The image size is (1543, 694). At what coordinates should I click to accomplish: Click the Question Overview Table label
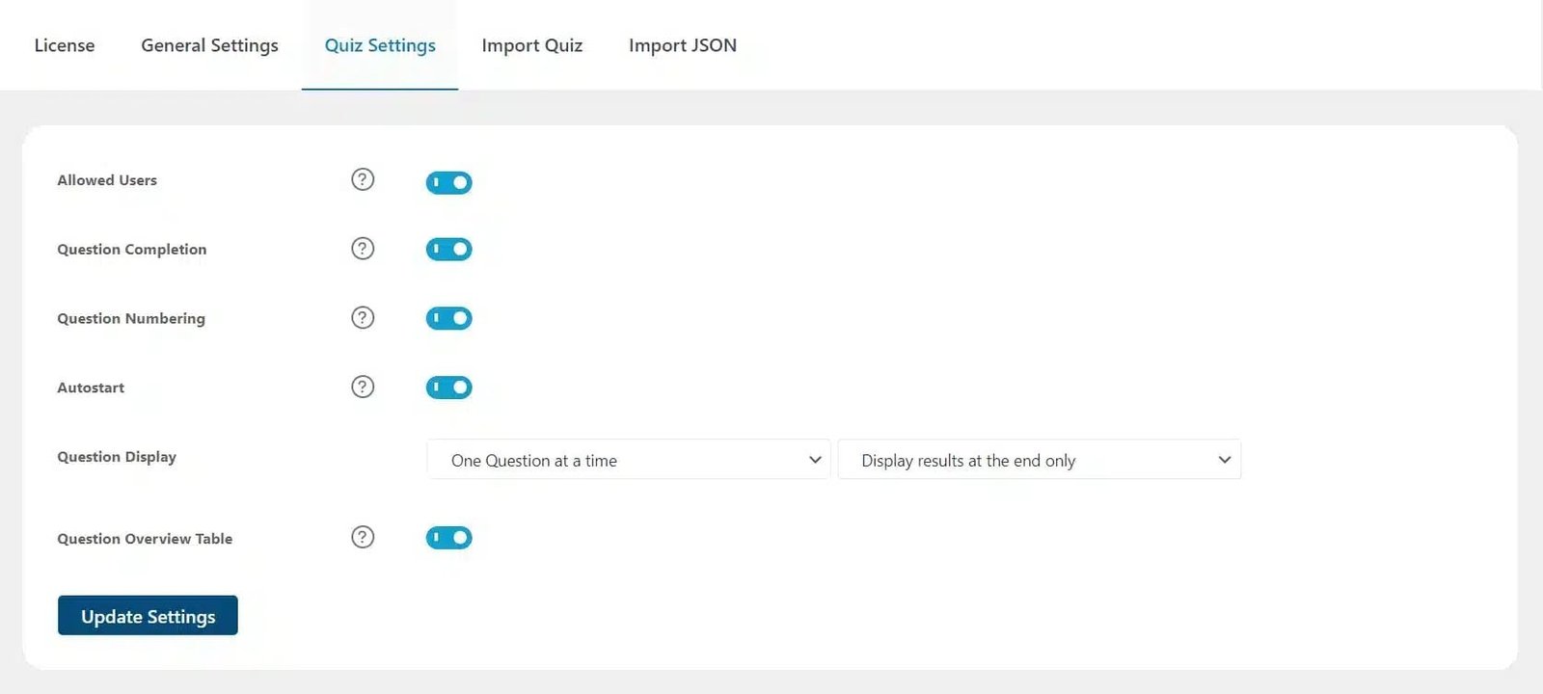pos(145,539)
